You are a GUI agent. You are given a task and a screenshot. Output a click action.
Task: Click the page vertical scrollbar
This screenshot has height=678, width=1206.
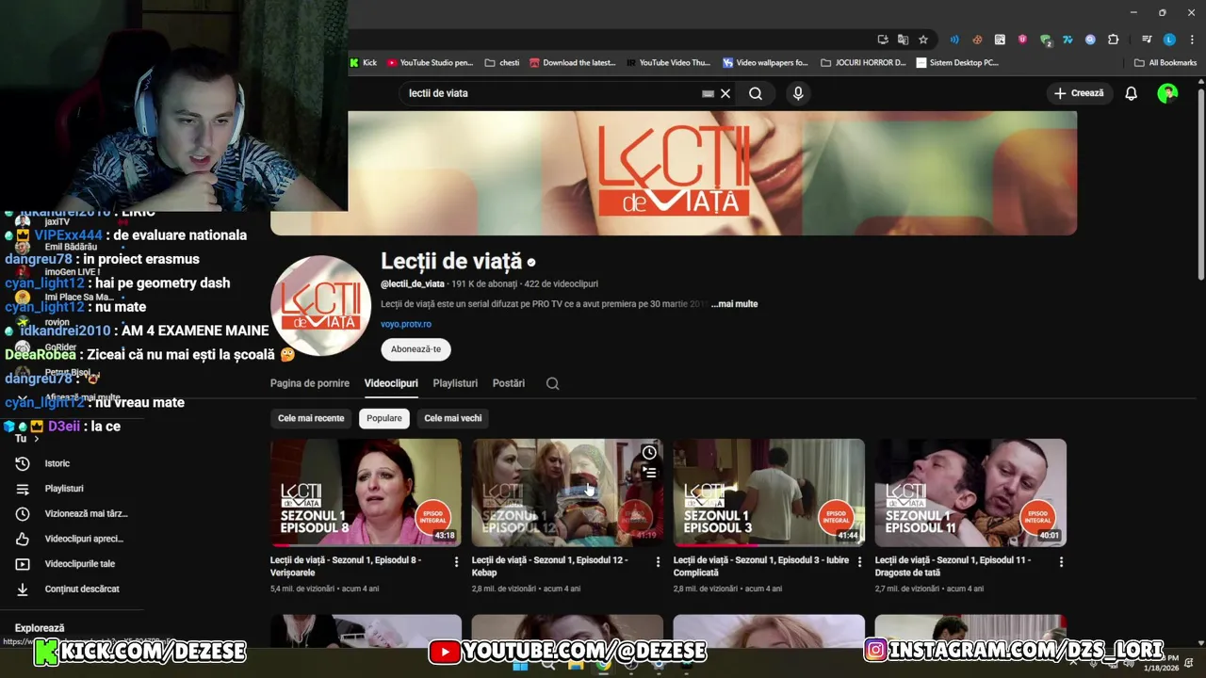tap(1200, 184)
